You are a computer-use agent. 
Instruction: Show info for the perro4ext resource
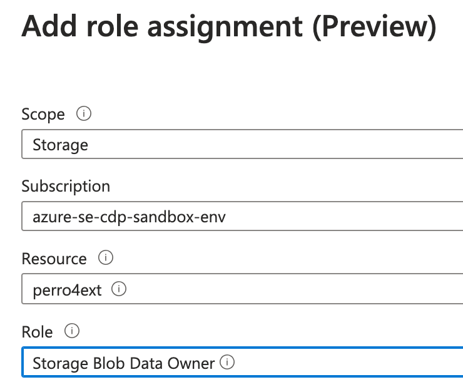(119, 289)
